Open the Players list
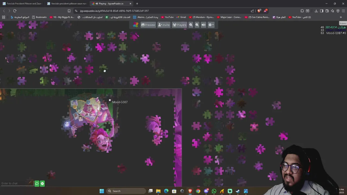347x195 pixels. [x=179, y=25]
